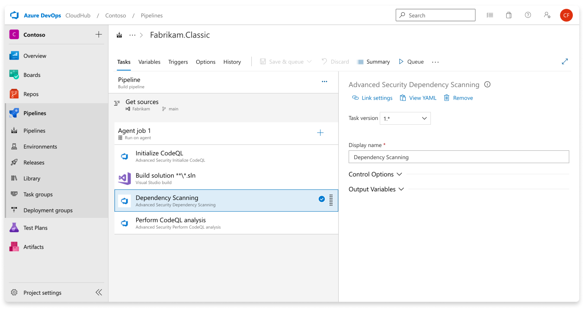The image size is (584, 309).
Task: Click the Queue button
Action: [x=411, y=62]
